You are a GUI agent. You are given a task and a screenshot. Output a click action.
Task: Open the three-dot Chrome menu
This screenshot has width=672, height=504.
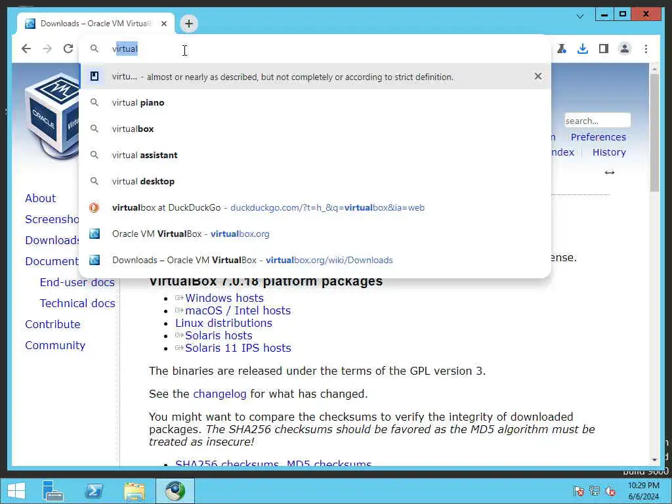[x=646, y=49]
